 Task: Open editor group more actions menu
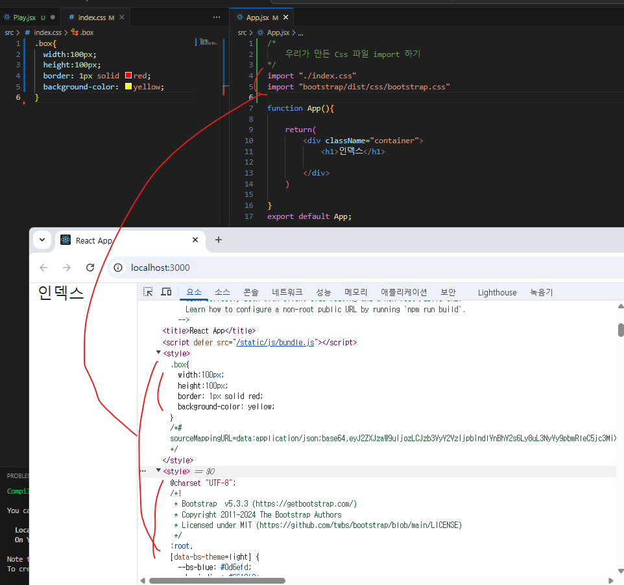pyautogui.click(x=217, y=17)
